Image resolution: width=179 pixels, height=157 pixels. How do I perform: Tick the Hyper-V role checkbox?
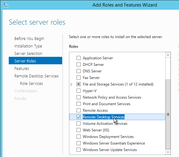78,91
